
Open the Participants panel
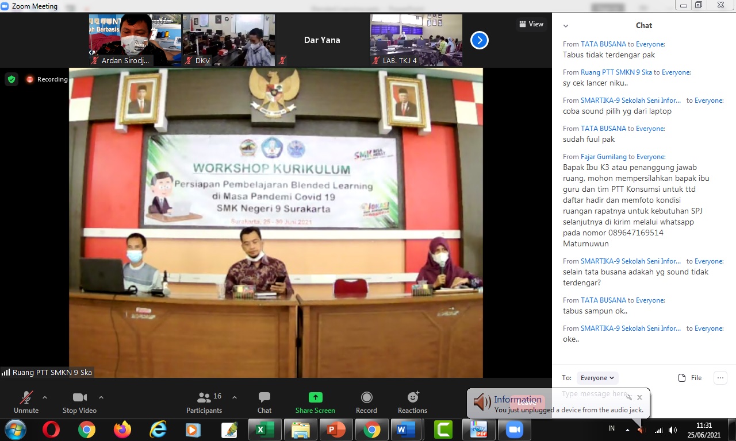tap(204, 403)
